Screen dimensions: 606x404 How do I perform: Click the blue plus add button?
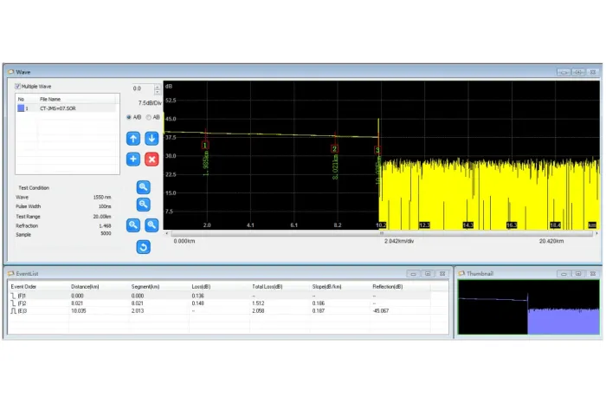[x=133, y=159]
